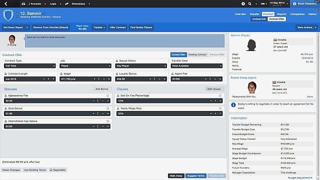
Task: Click the blue info icon about Dodig
Action: [x=233, y=105]
